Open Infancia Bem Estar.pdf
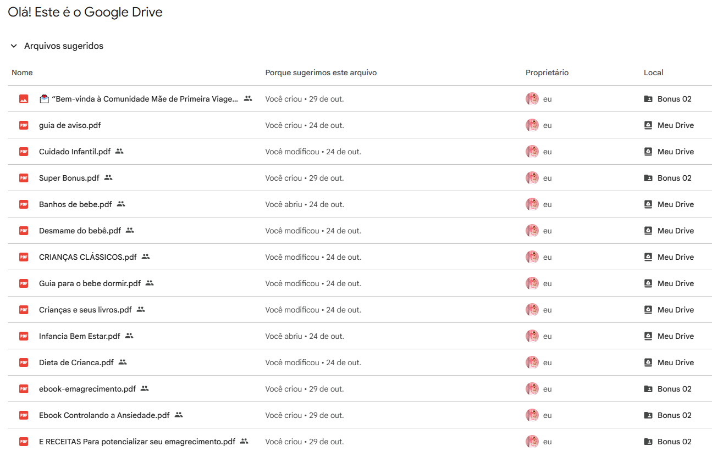The image size is (712, 452). tap(79, 336)
